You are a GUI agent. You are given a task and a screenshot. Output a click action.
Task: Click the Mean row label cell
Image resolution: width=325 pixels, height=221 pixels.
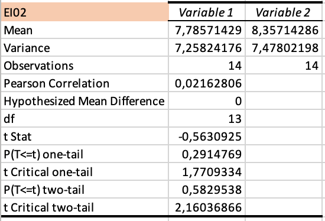tap(84, 30)
